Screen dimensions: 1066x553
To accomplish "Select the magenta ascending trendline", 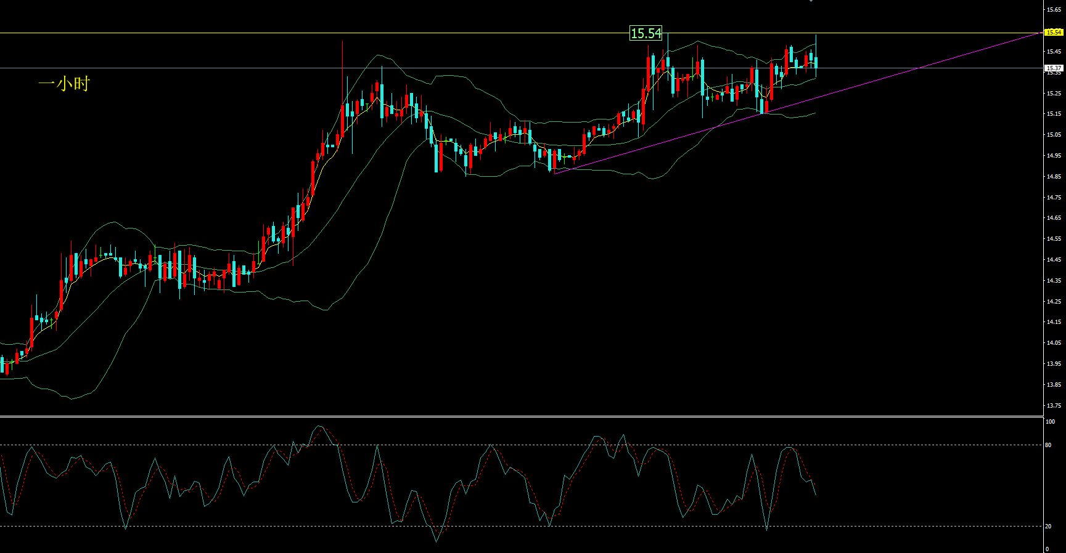I will pyautogui.click(x=798, y=103).
